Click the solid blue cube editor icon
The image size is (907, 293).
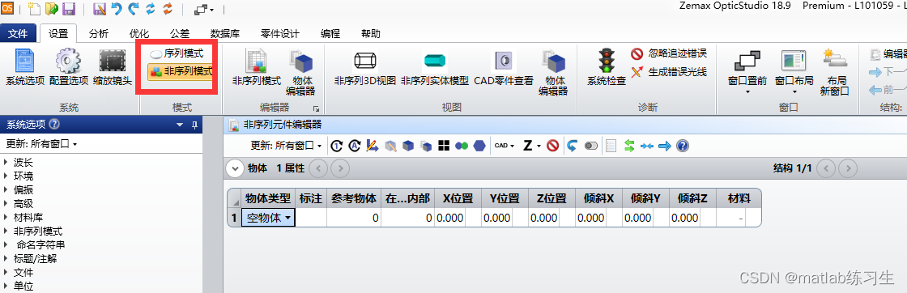408,146
